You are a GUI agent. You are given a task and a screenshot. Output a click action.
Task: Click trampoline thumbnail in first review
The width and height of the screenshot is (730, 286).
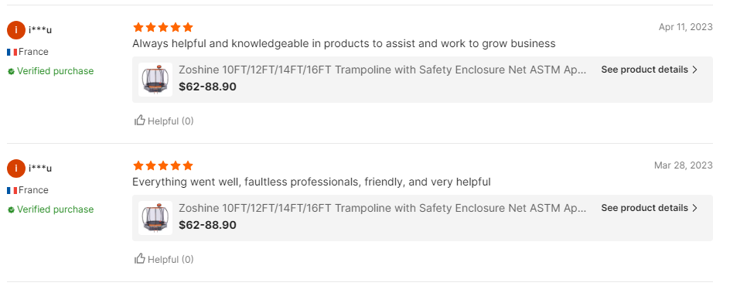pos(155,80)
